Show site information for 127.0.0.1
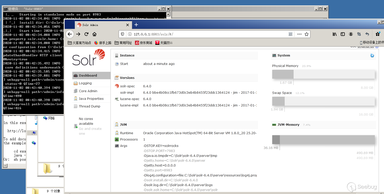The image size is (384, 194). pos(130,34)
